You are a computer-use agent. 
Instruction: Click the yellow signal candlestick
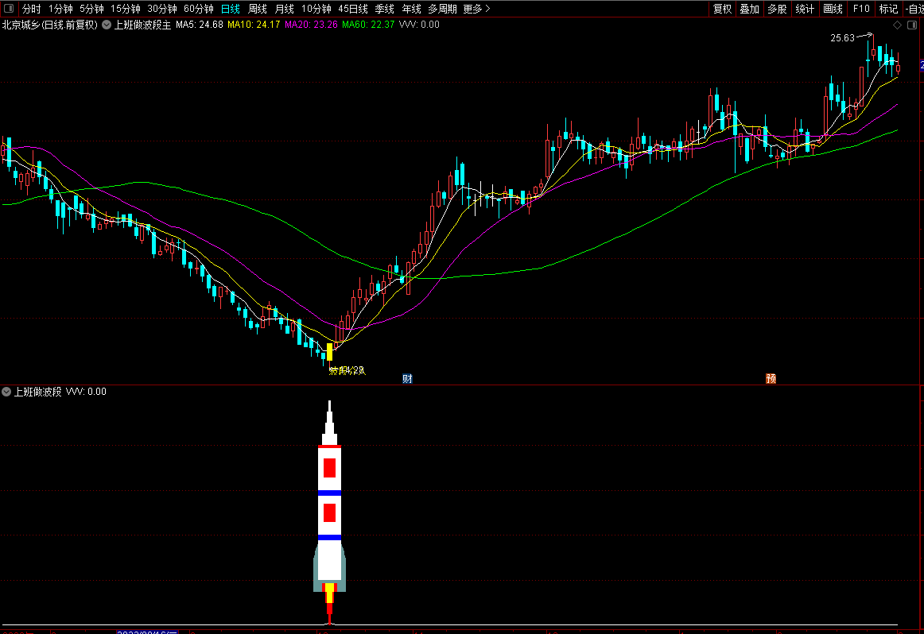329,352
